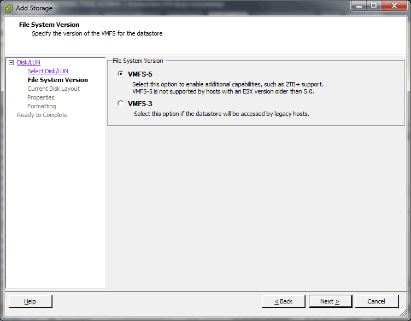Screen dimensions: 411x321
Task: Click the Back button
Action: 283,301
